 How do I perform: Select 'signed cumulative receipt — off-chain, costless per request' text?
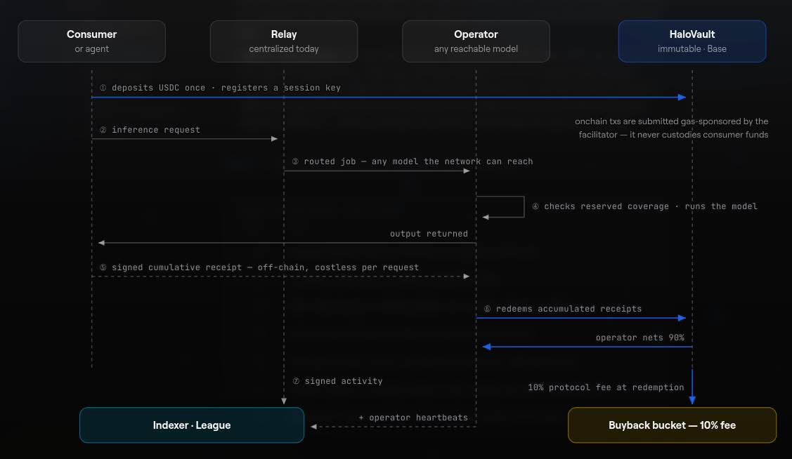[x=259, y=267]
